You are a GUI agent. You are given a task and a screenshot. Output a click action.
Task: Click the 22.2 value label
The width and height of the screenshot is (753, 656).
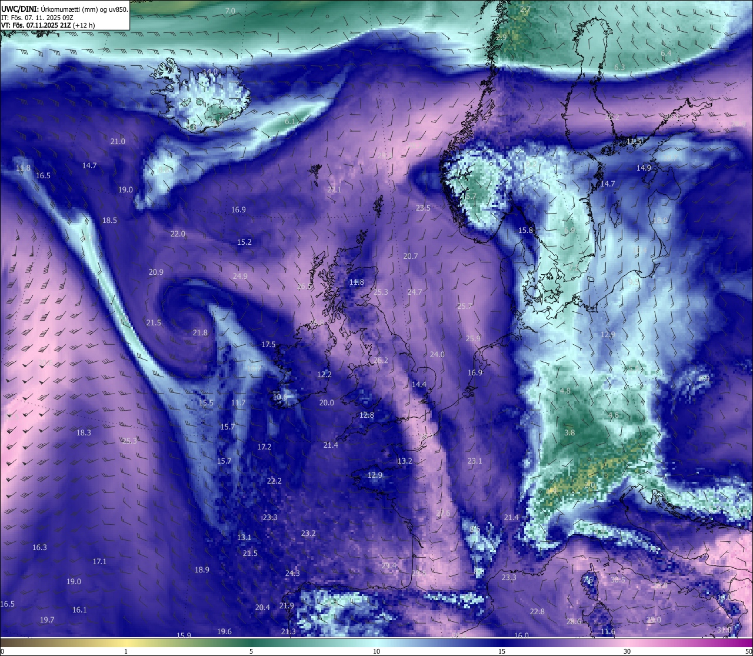[274, 481]
